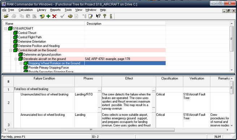Click the yellow arrow item toolbar icon
This screenshot has width=237, height=140.
pos(42,16)
